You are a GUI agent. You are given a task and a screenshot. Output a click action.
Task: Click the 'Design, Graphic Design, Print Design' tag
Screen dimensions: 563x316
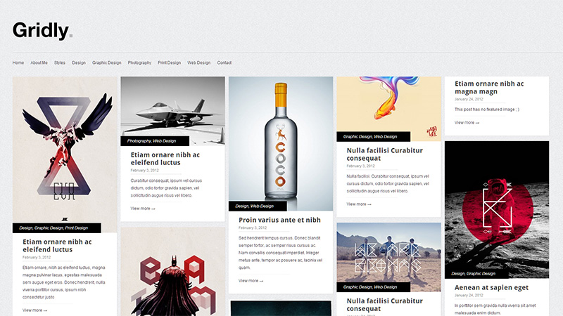click(x=57, y=228)
